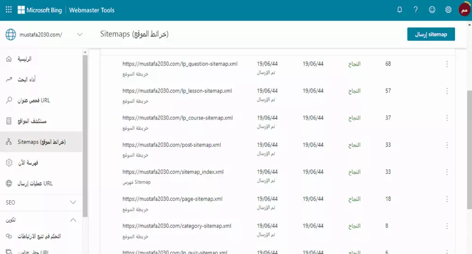Click the search performance chart icon

[8, 79]
